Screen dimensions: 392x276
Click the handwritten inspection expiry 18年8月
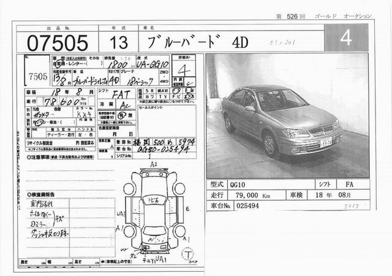[x=72, y=92]
